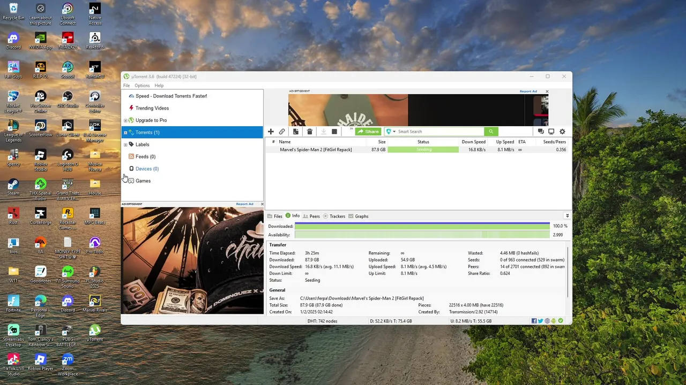Open the Marvel Rivals desktop icon
This screenshot has height=385, width=686.
click(95, 304)
